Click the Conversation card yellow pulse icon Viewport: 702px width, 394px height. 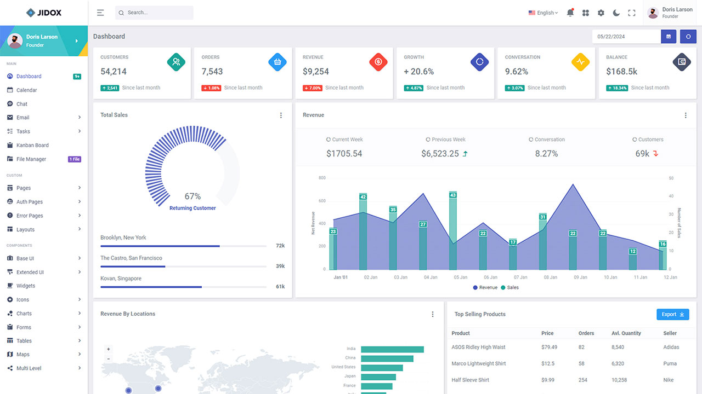click(x=580, y=62)
